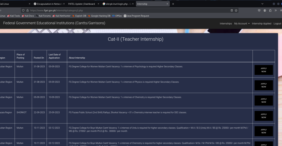
Task: Switch to the Kali Linux tab
Action: (x=14, y=4)
